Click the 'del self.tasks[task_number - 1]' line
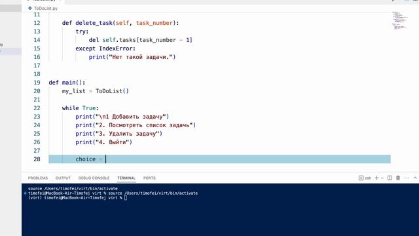 point(141,40)
